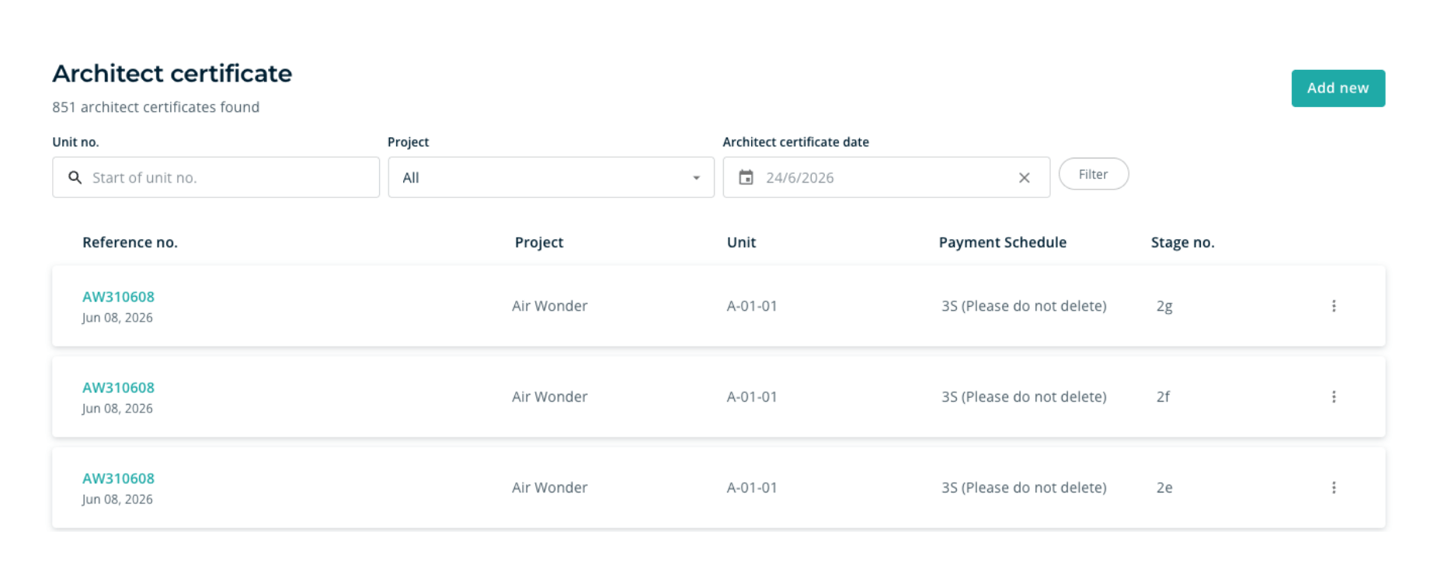Click the Reference no. column header
The image size is (1430, 588).
tap(130, 242)
